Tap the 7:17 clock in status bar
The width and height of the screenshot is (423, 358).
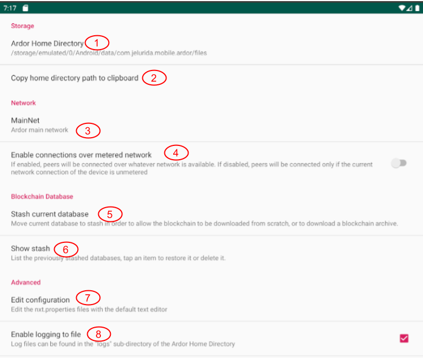[x=10, y=8]
